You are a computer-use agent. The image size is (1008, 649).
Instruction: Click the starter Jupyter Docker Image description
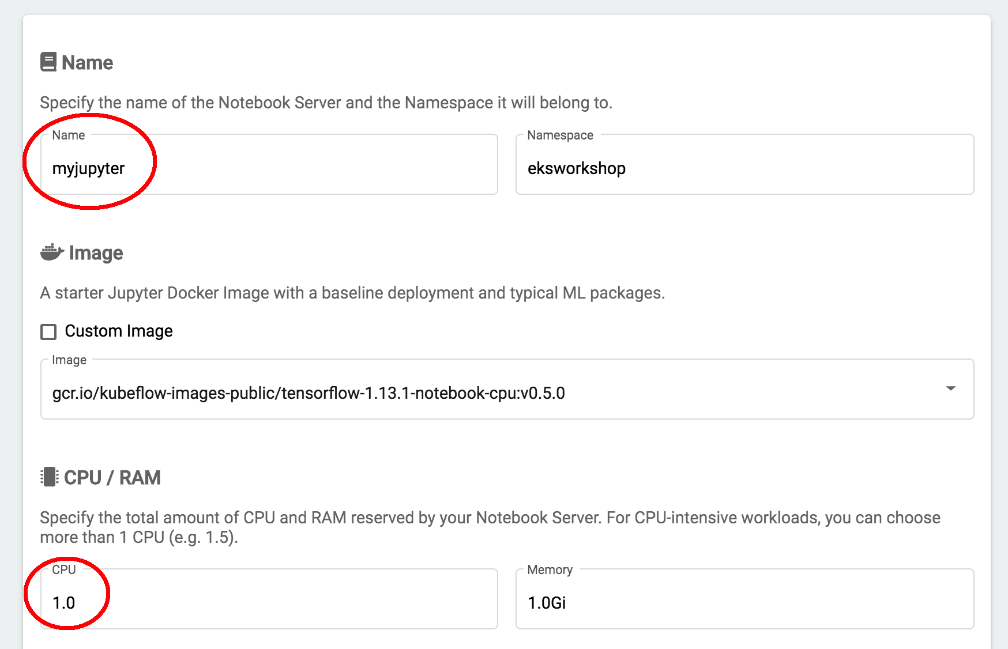click(x=352, y=293)
